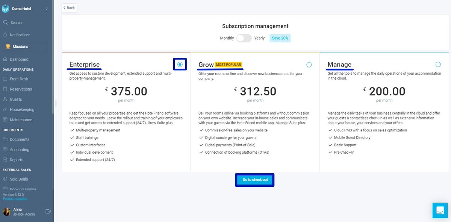The width and height of the screenshot is (451, 222).
Task: Click Go to check out button
Action: pyautogui.click(x=255, y=180)
